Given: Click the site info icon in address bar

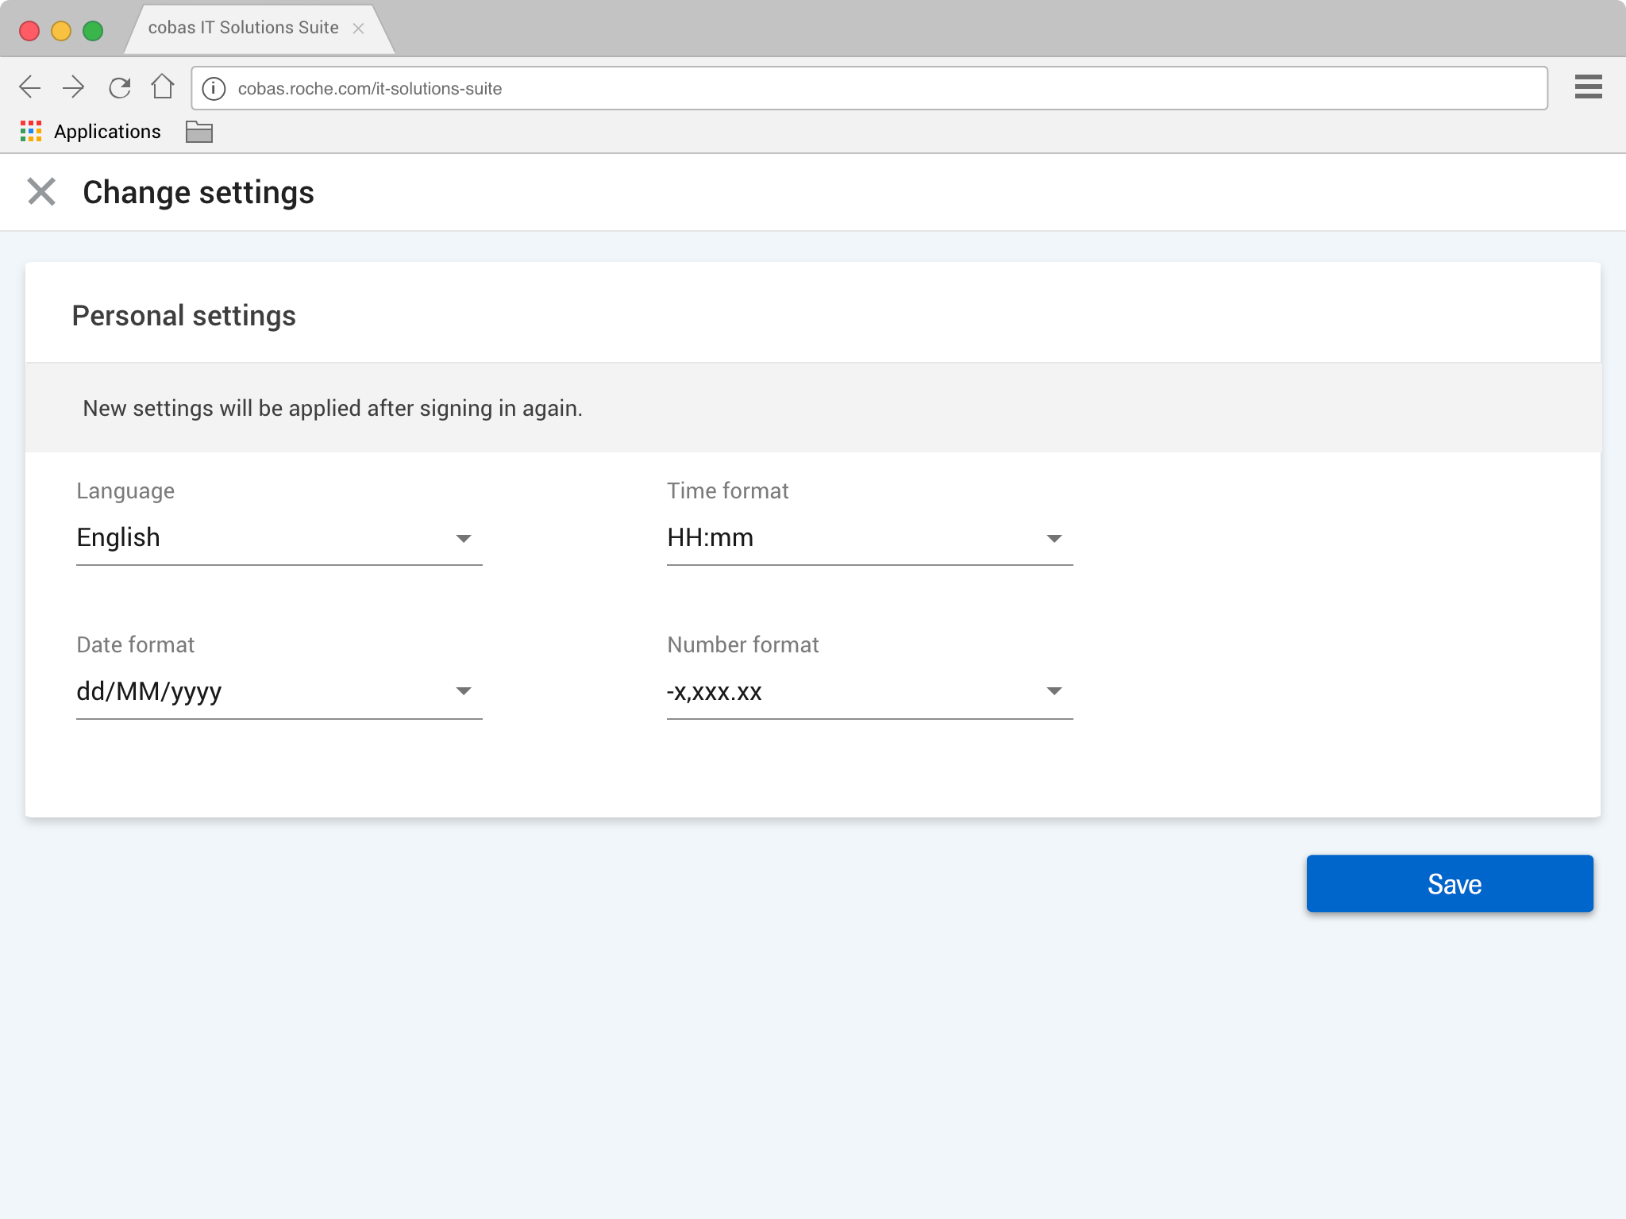Looking at the screenshot, I should pyautogui.click(x=214, y=88).
